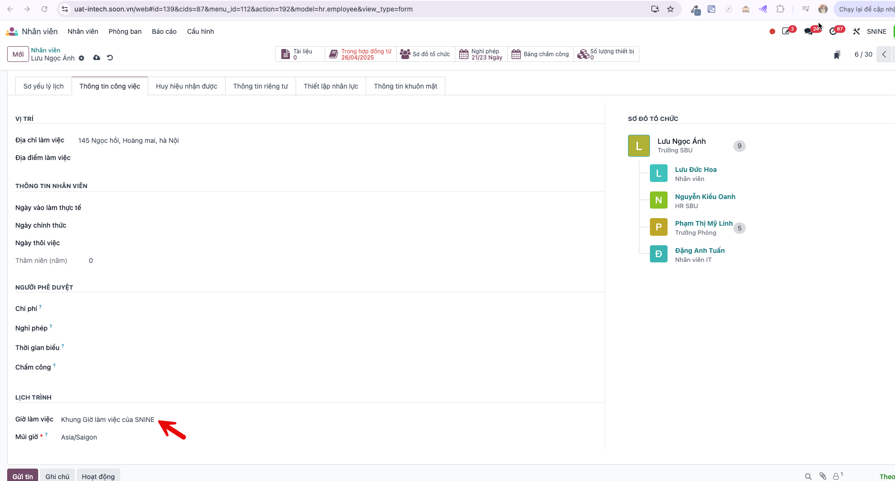The width and height of the screenshot is (895, 481).
Task: Switch to the Thiết lập nhân lực tab
Action: pos(331,86)
